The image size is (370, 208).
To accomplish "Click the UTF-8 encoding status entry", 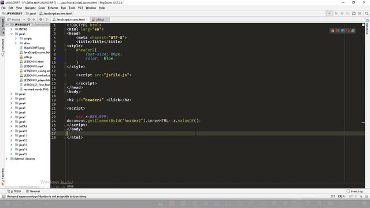I will pos(353,196).
